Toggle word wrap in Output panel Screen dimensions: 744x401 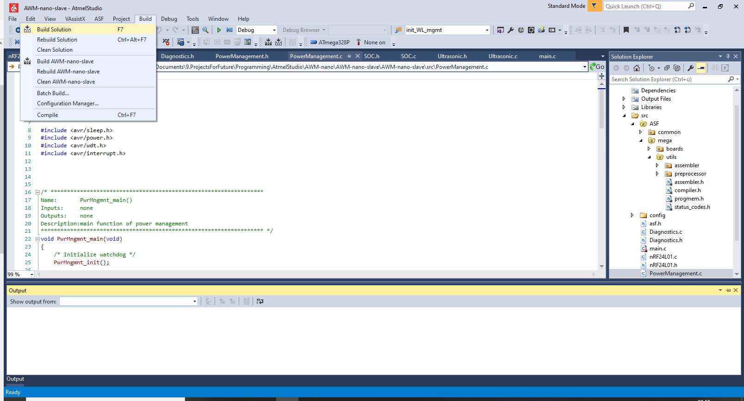[260, 301]
